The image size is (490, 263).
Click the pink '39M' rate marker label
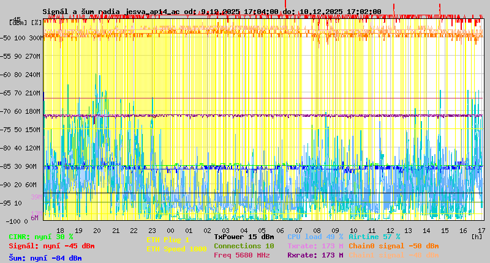(x=37, y=197)
